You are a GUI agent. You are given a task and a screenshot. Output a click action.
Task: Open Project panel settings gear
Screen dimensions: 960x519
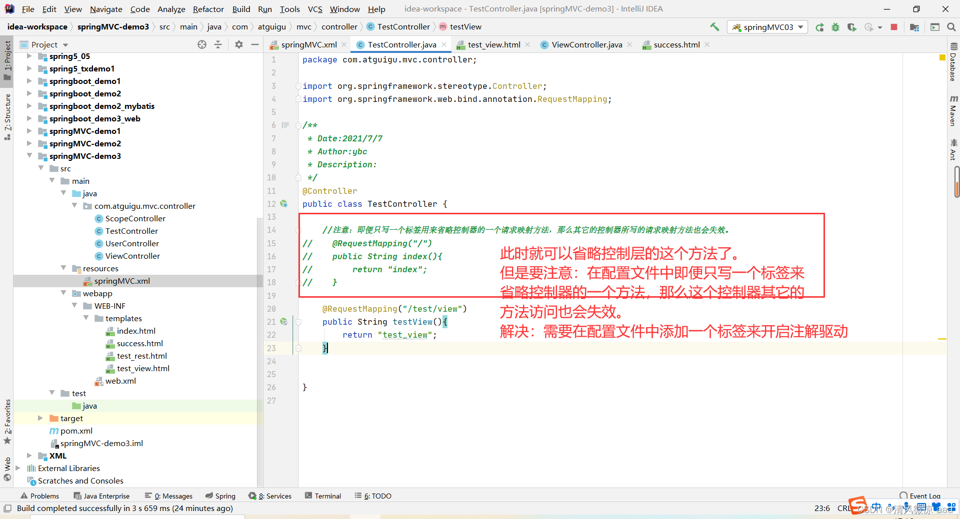coord(239,44)
